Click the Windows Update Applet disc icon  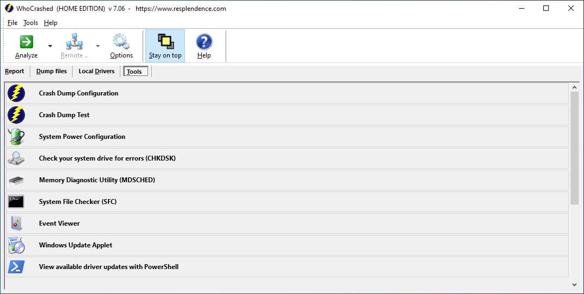coord(16,245)
